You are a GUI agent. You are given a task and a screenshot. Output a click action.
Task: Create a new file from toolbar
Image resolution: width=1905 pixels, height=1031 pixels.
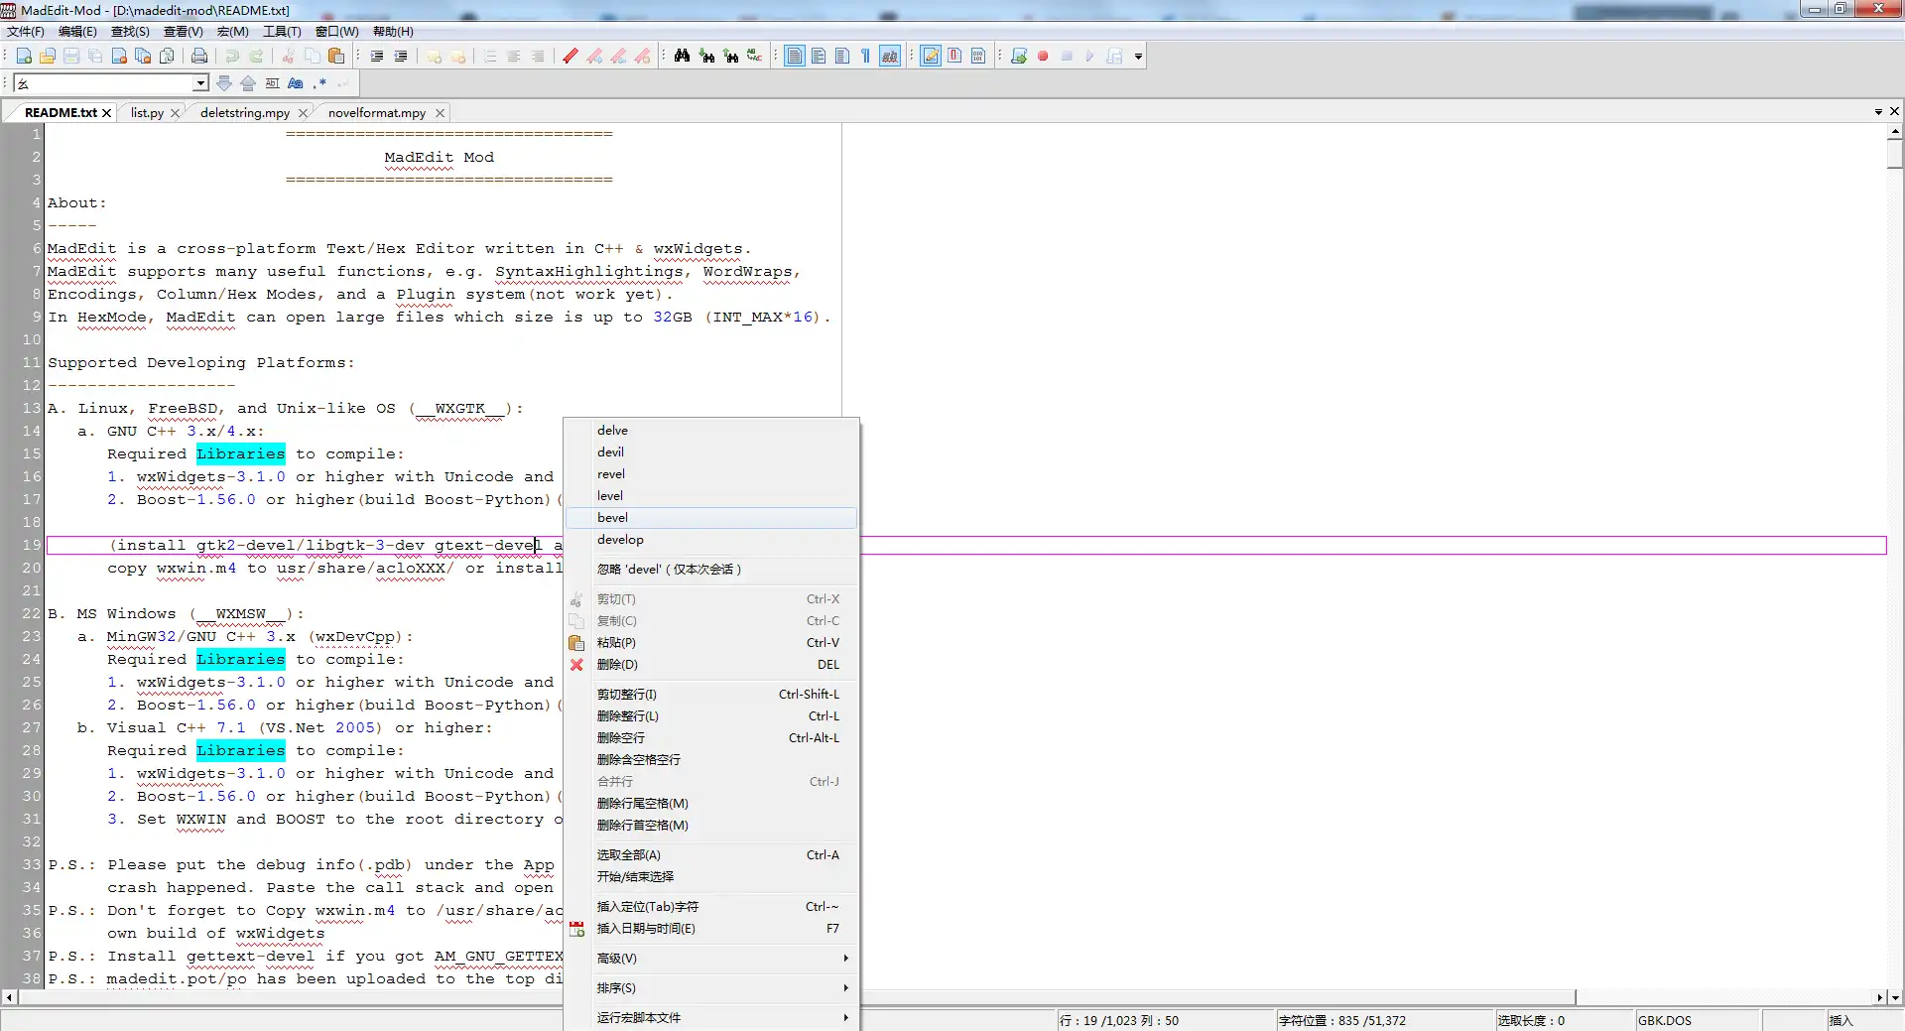24,57
